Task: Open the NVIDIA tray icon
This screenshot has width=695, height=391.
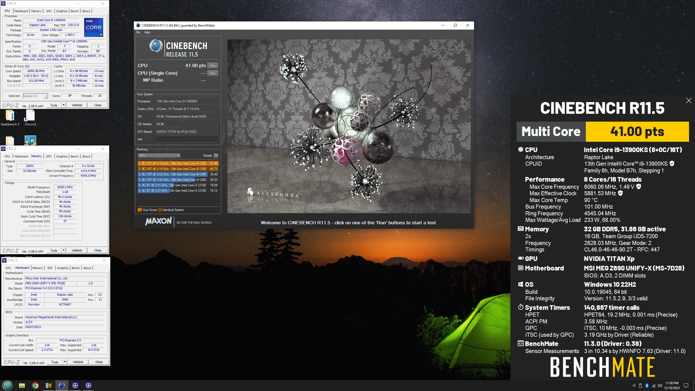Action: pos(634,385)
